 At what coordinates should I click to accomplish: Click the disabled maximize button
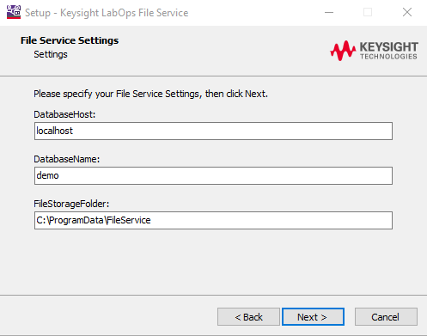click(368, 13)
